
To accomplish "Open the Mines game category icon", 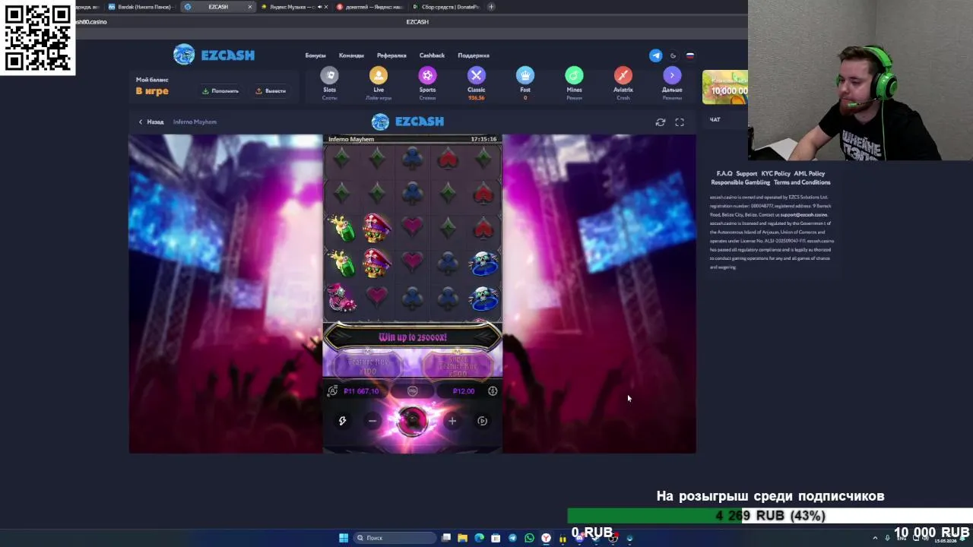I will 574,75.
